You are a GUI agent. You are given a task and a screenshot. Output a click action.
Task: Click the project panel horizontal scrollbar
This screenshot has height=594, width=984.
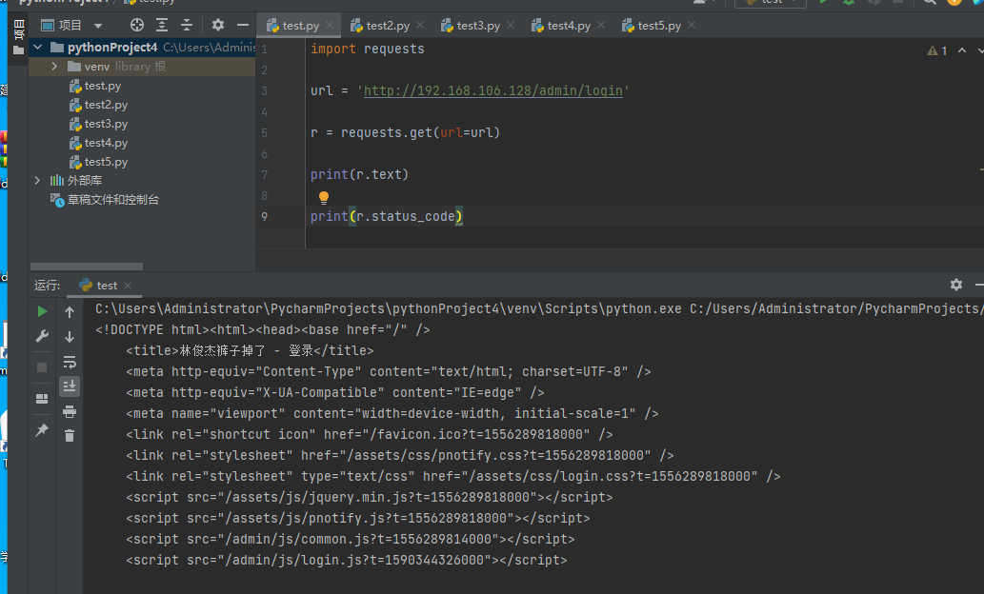[87, 267]
